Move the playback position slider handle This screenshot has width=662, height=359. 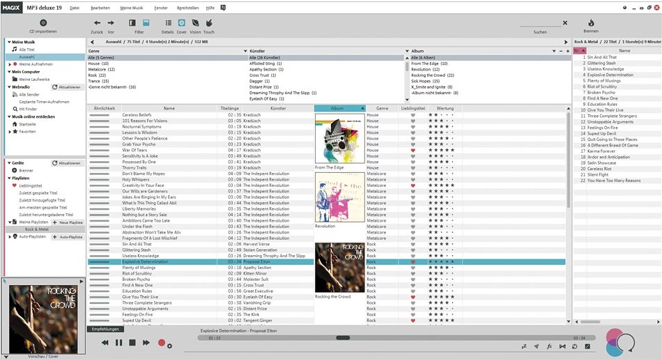pyautogui.click(x=343, y=337)
